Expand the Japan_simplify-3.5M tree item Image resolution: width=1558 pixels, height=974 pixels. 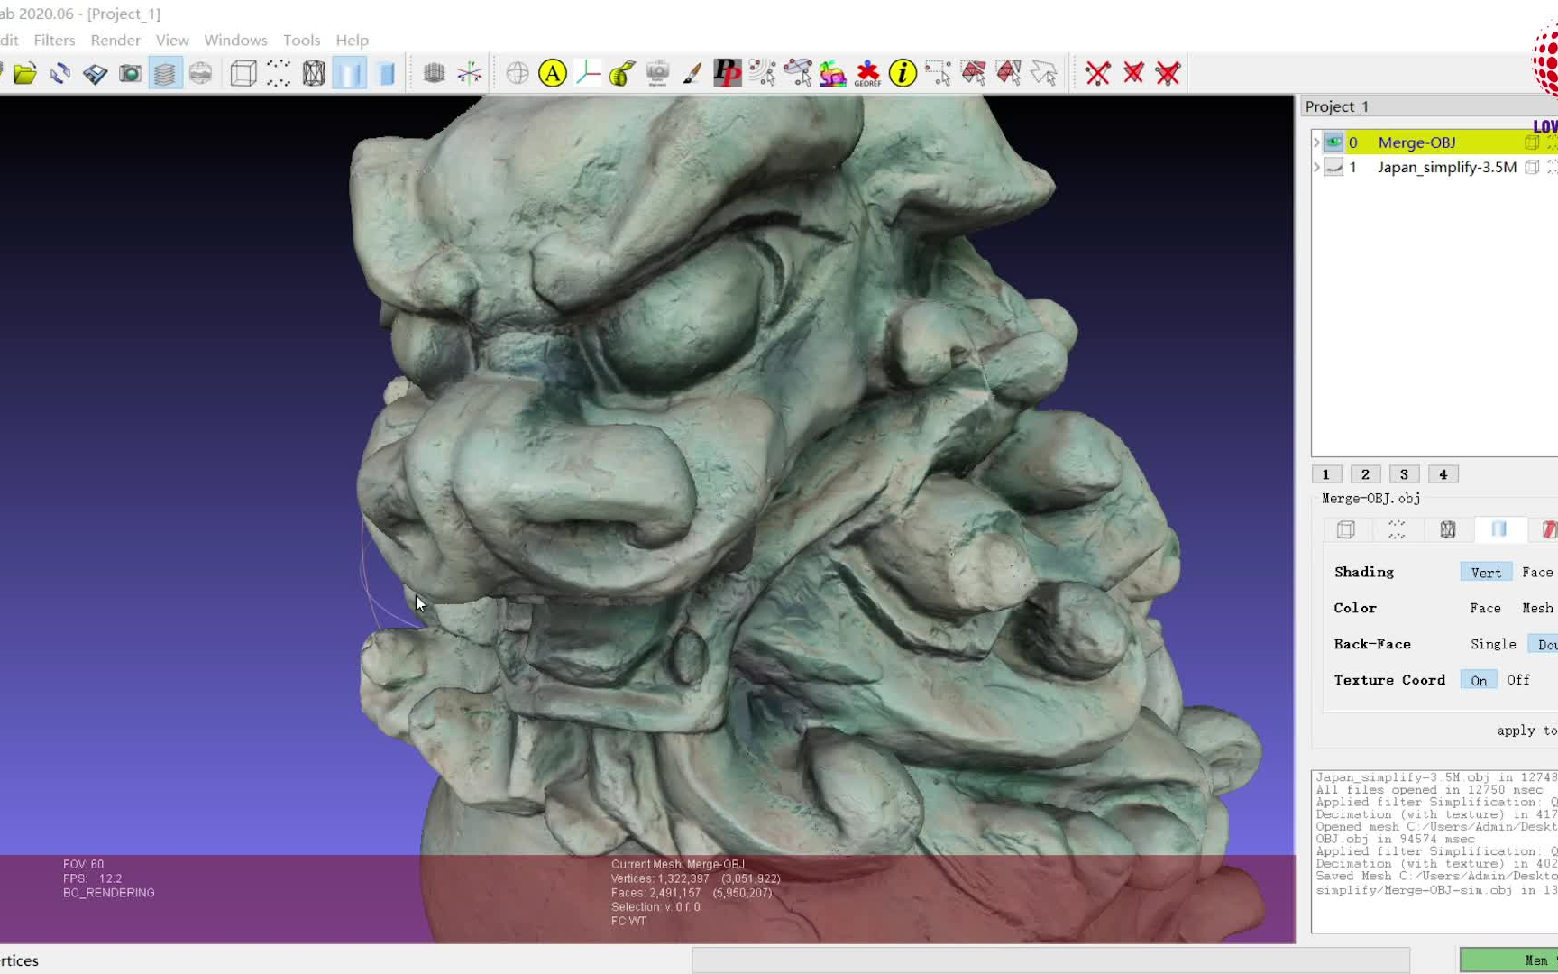[1316, 167]
